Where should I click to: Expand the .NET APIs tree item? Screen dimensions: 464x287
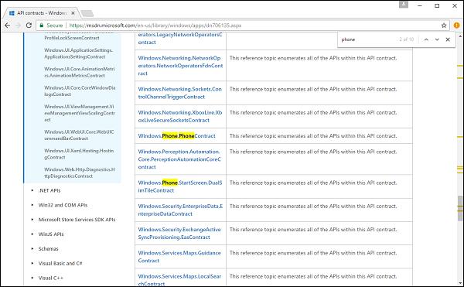[49, 190]
